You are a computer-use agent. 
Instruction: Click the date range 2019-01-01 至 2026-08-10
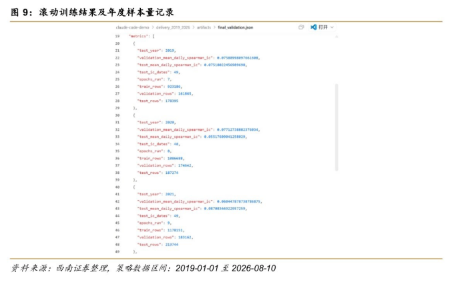click(226, 268)
